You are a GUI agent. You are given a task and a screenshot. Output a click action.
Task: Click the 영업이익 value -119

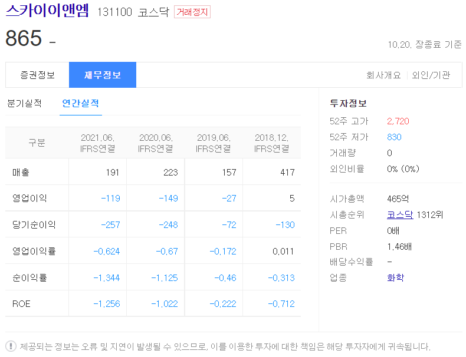(x=110, y=198)
